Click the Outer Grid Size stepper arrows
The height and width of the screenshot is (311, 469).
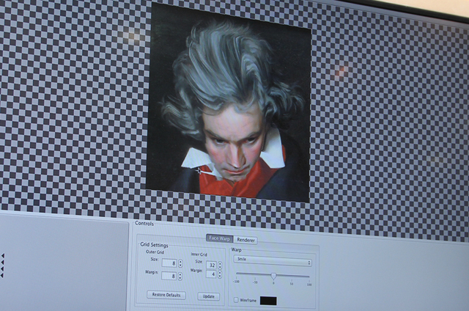click(x=180, y=263)
